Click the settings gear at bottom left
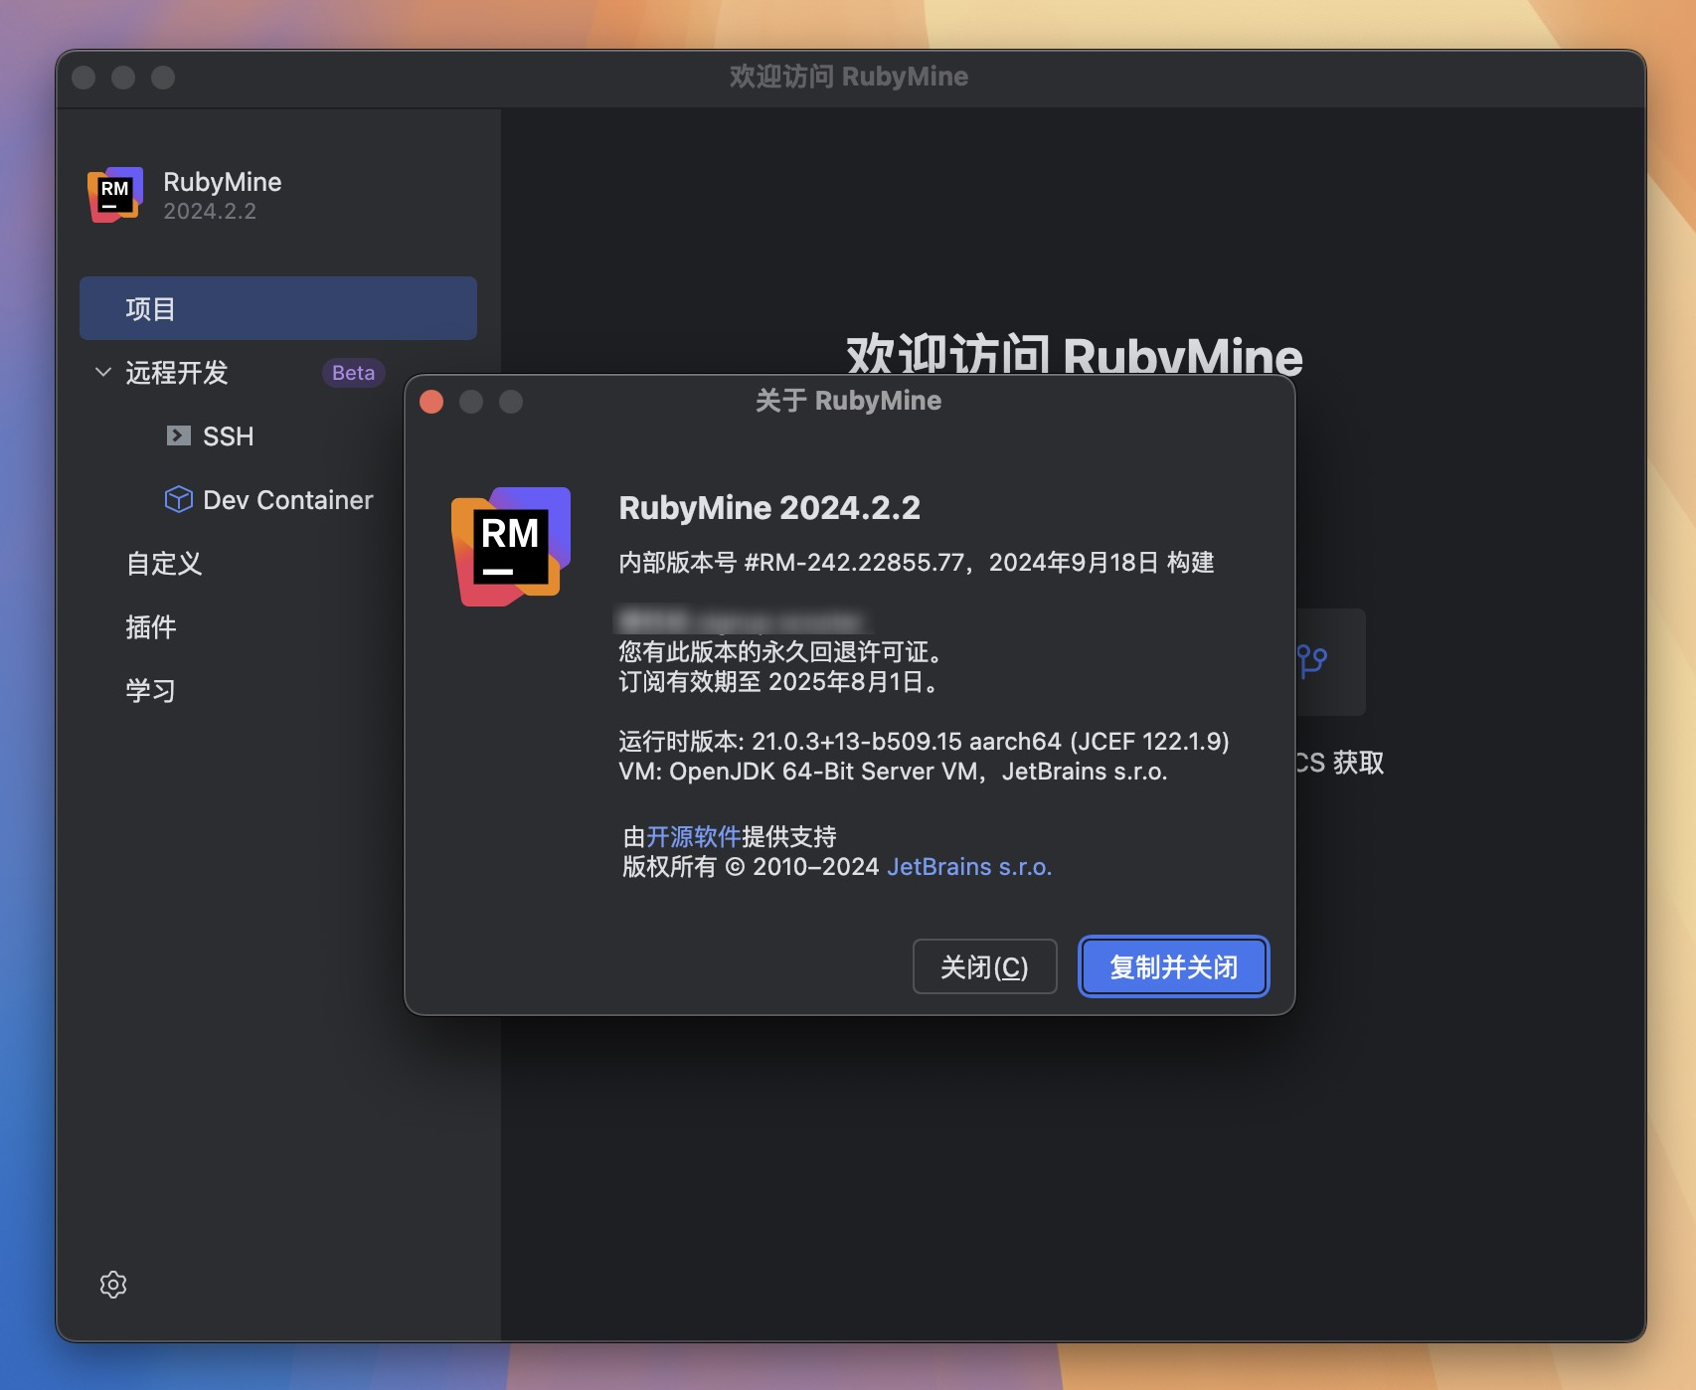The height and width of the screenshot is (1390, 1696). 112,1285
